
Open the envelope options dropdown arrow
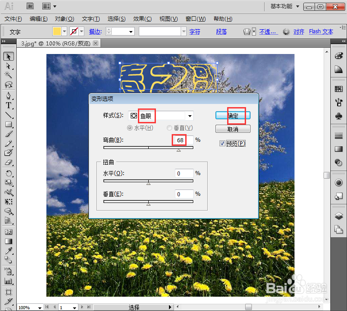point(254,32)
